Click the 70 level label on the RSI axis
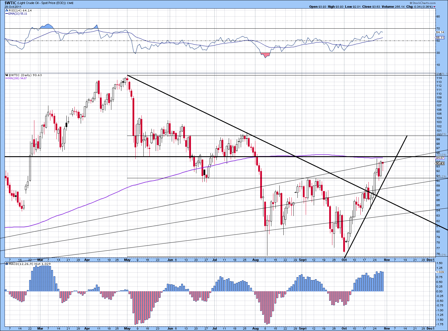448x331 pixels. tap(438, 28)
